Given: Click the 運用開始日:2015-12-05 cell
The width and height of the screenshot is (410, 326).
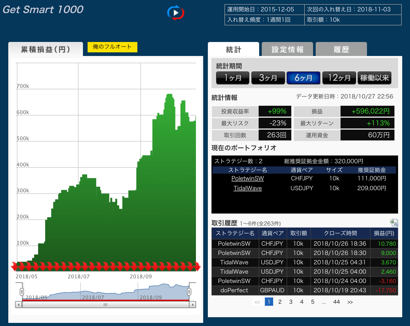Looking at the screenshot, I should [265, 10].
